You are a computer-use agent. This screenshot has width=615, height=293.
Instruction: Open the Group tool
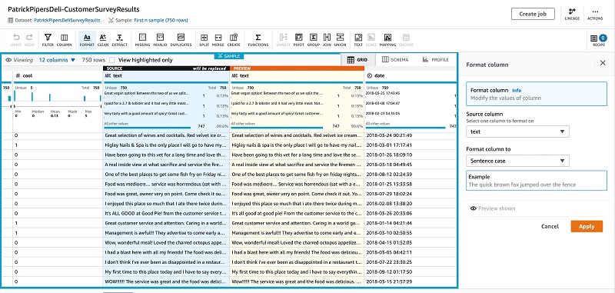(x=314, y=40)
